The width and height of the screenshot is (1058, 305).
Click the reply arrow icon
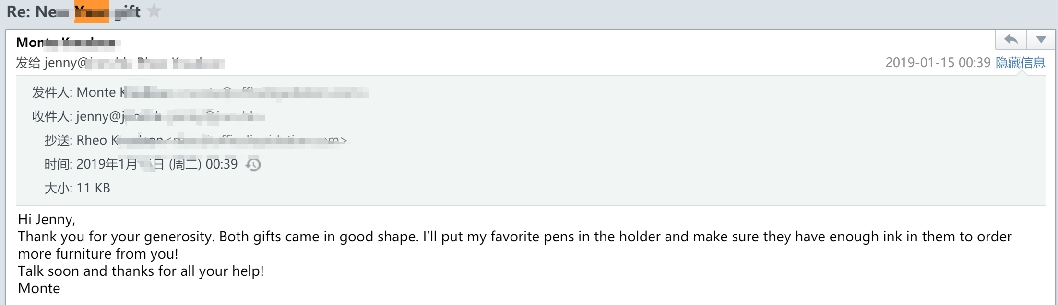[x=1010, y=39]
